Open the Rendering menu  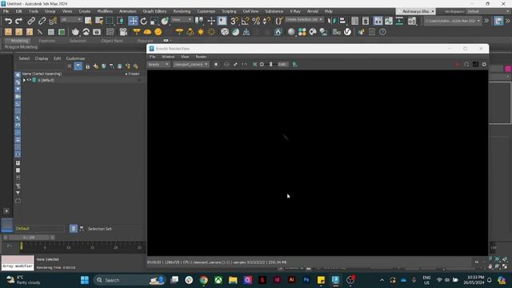tap(182, 11)
